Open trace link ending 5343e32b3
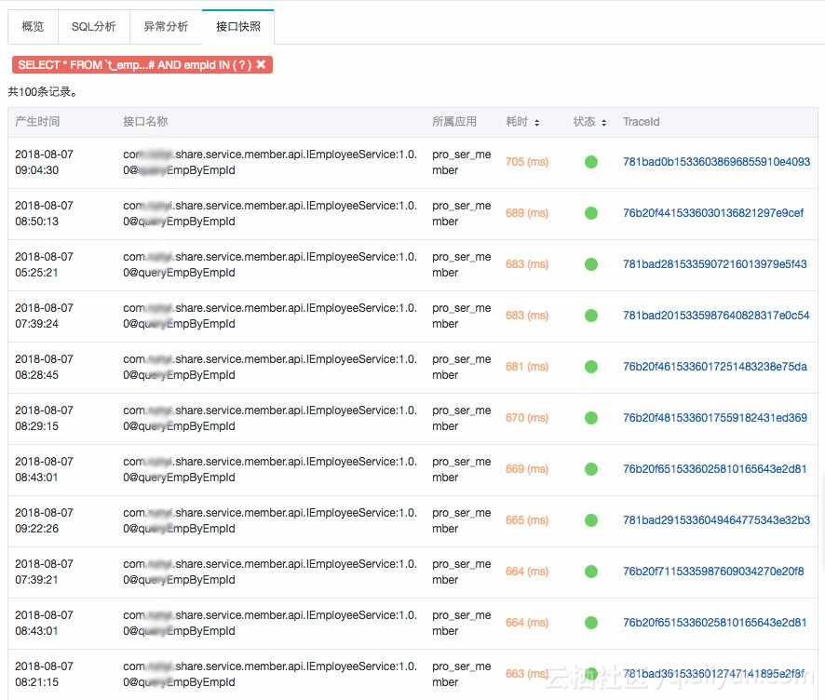The image size is (825, 700). (716, 520)
